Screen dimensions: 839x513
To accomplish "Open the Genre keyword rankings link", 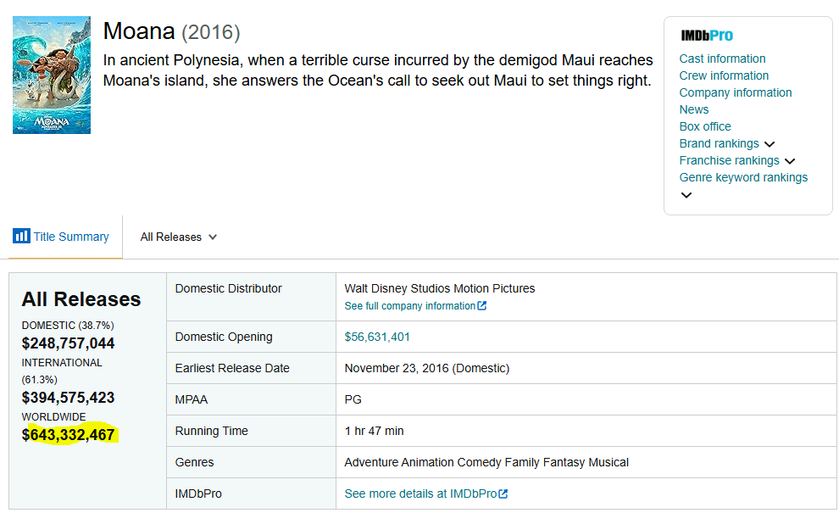I will pyautogui.click(x=743, y=177).
